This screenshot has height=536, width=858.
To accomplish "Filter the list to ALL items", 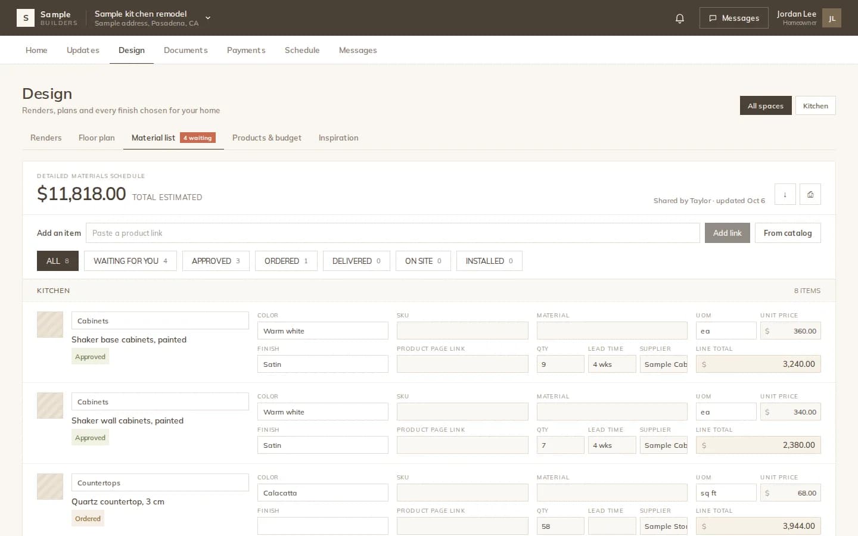I will [58, 261].
